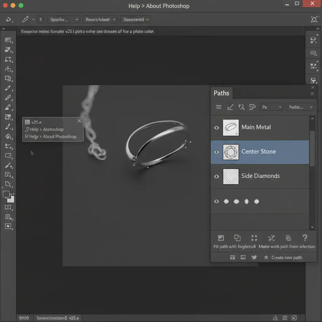
Task: Click the Main Metal path thumbnail
Action: pyautogui.click(x=231, y=127)
